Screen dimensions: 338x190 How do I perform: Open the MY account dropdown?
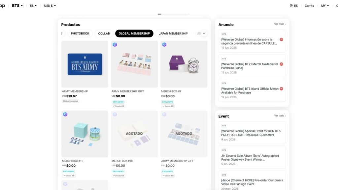325,6
